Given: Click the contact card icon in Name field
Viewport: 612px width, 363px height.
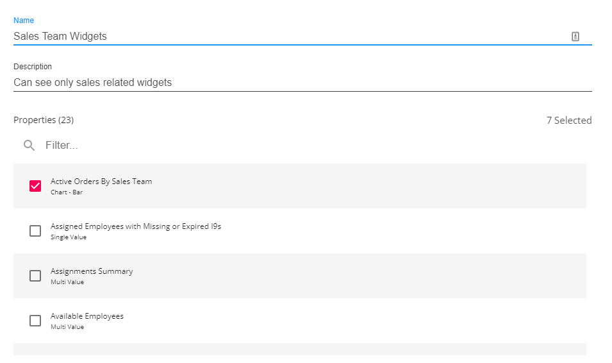Looking at the screenshot, I should (x=575, y=37).
